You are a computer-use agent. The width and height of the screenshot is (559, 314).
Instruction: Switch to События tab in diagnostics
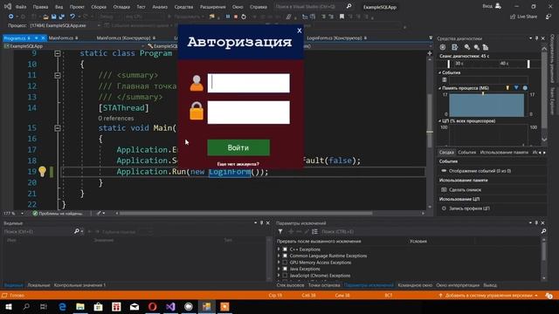coord(466,153)
